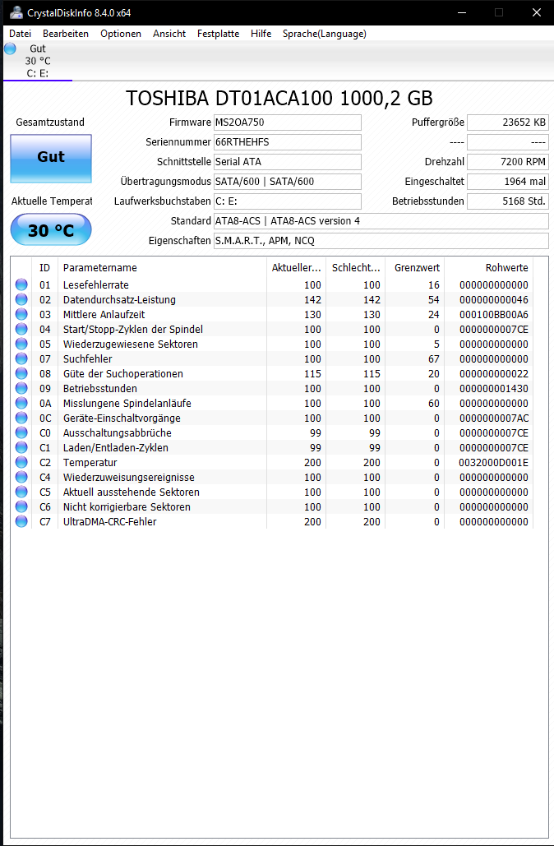Viewport: 554px width, 846px height.
Task: Click the Betriebsstunden field 5168 Std.
Action: coord(508,201)
